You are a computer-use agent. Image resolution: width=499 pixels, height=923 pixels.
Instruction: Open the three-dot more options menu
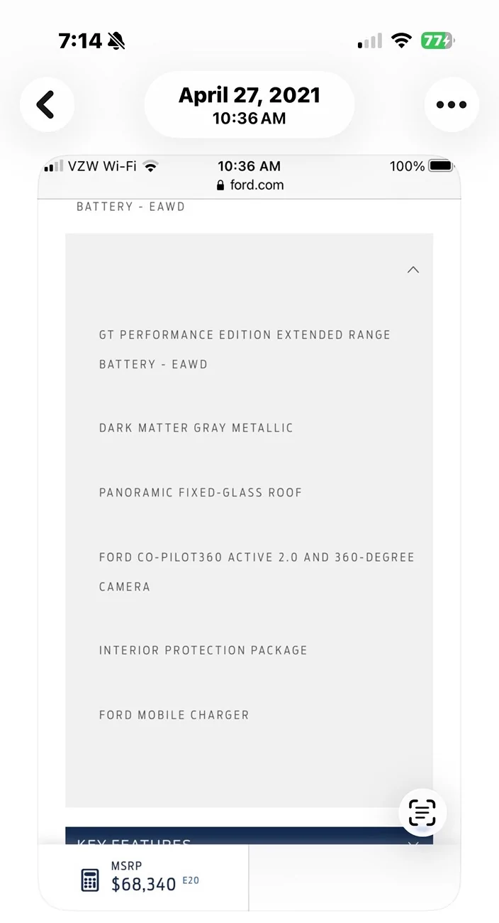tap(452, 105)
